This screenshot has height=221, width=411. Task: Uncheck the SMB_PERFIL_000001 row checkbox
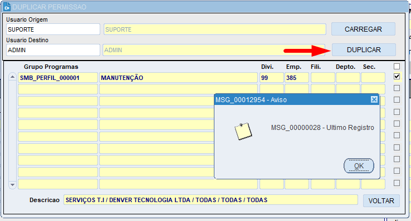pos(397,77)
